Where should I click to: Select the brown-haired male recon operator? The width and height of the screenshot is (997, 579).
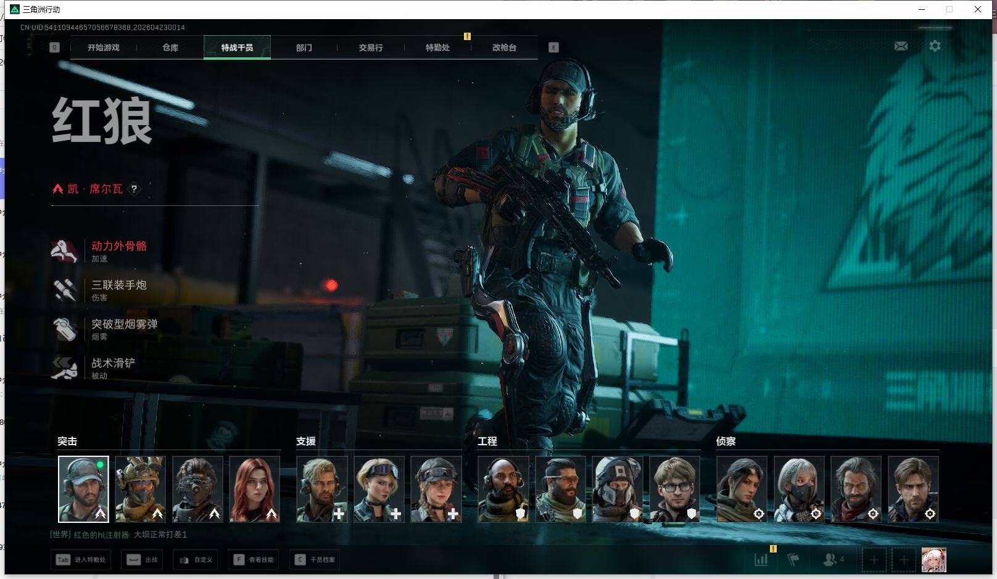click(913, 489)
